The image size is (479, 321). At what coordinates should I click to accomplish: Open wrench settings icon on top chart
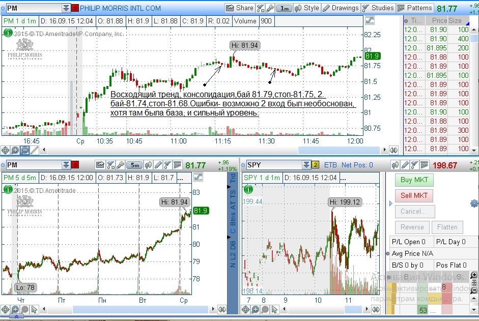coord(270,8)
